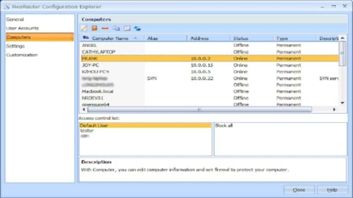Screen dimensions: 353x198
Task: Open the User Accounts section
Action: tap(22, 28)
